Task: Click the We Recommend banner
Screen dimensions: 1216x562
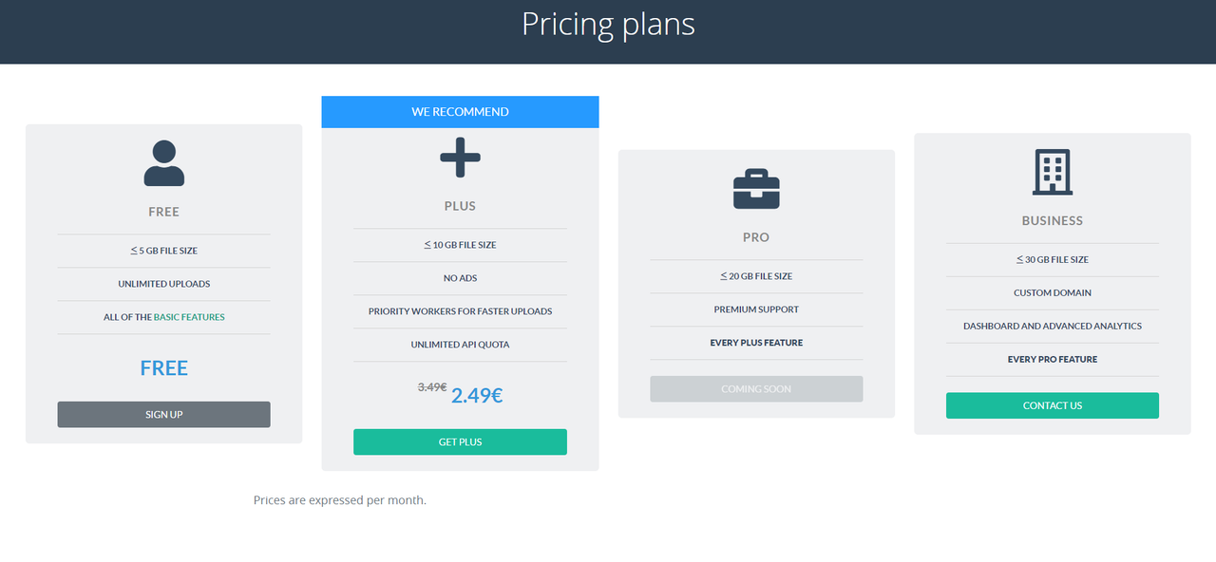Action: [460, 112]
